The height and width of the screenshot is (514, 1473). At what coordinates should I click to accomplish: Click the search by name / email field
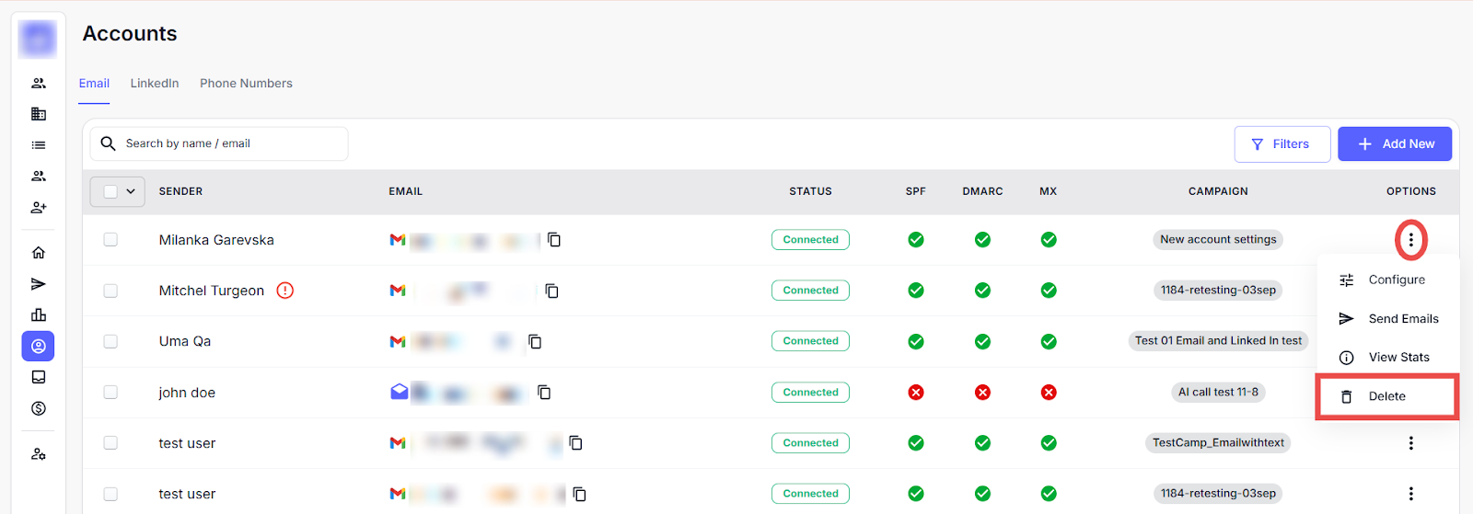pyautogui.click(x=230, y=143)
